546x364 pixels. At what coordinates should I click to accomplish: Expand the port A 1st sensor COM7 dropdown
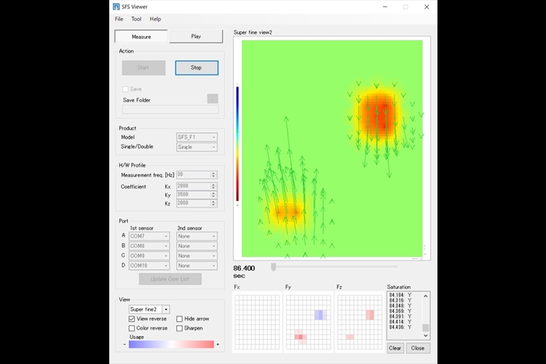(149, 235)
